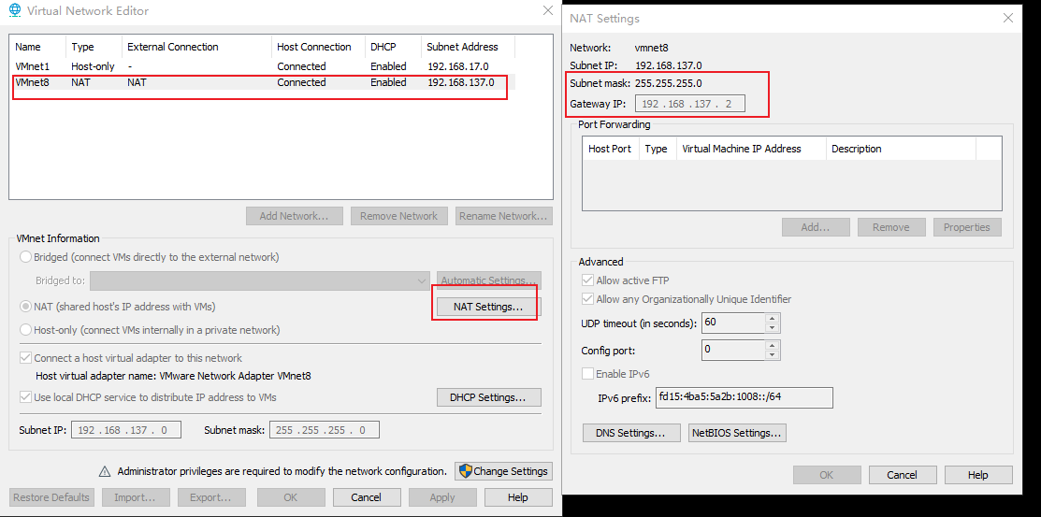Click Apply in Virtual Network Editor
This screenshot has height=517, width=1041.
click(442, 497)
